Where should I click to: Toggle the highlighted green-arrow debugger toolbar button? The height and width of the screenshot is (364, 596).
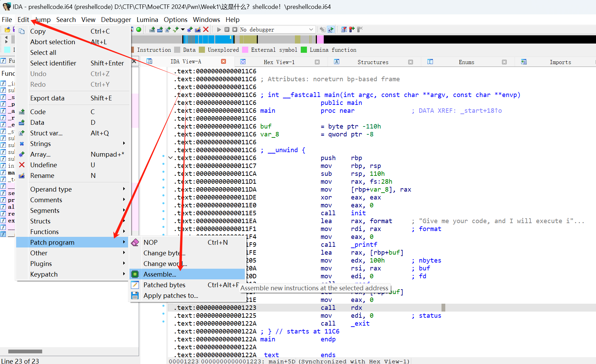[331, 29]
